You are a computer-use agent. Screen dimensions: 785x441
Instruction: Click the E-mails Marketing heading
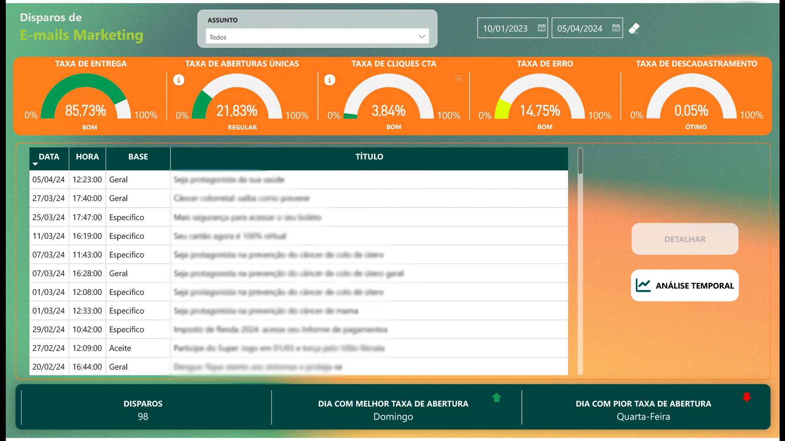[x=81, y=35]
